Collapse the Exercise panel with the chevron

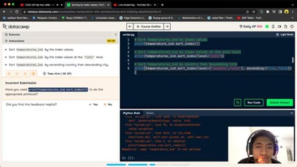pos(116,34)
